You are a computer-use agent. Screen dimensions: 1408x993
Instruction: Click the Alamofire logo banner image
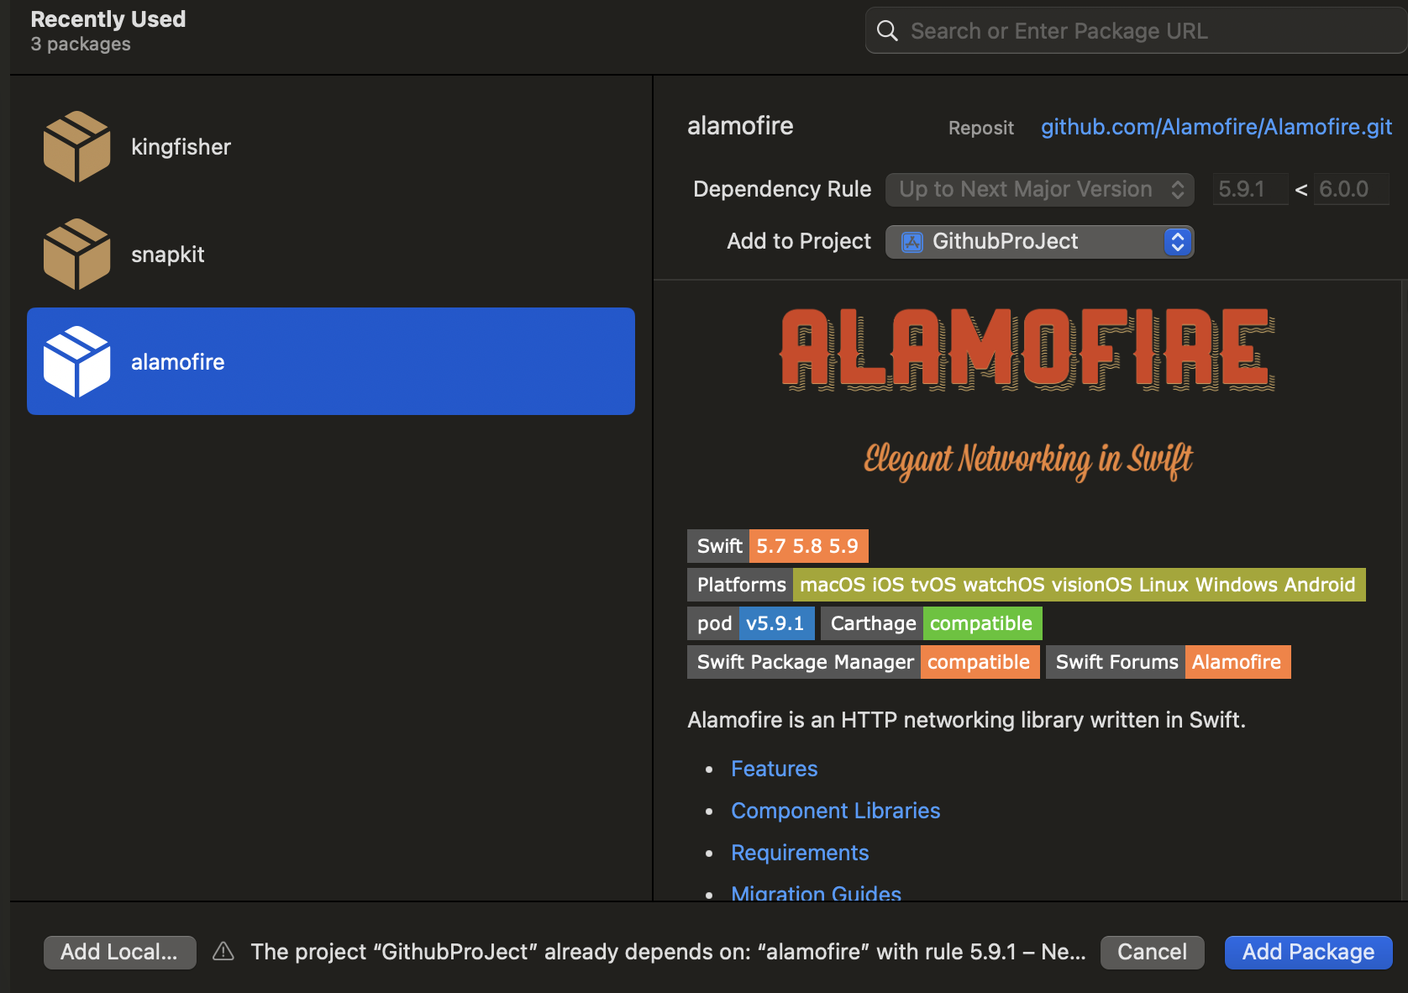click(x=1028, y=349)
